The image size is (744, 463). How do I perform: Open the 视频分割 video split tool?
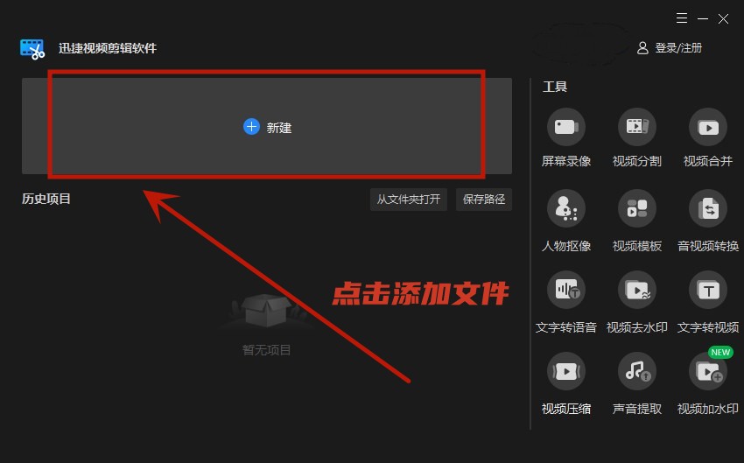[x=636, y=127]
